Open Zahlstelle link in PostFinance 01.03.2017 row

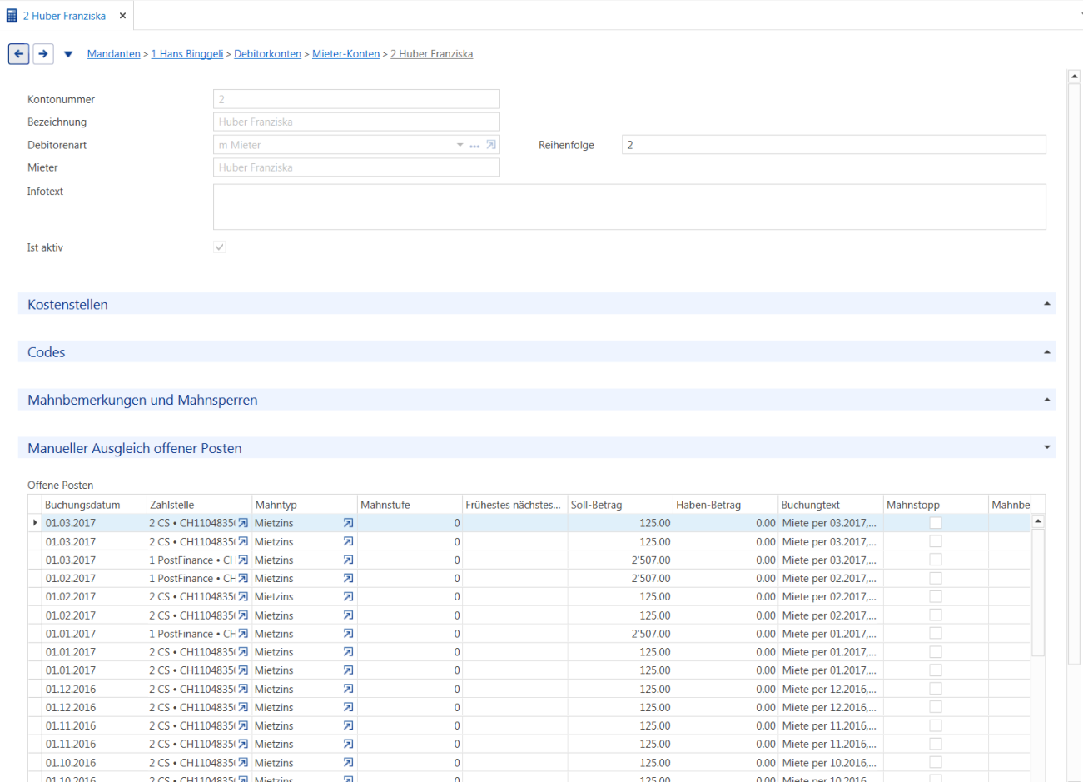click(243, 560)
